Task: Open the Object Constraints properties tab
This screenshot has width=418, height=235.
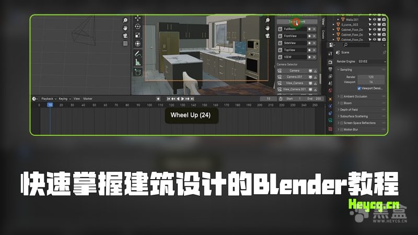Action: click(x=330, y=113)
